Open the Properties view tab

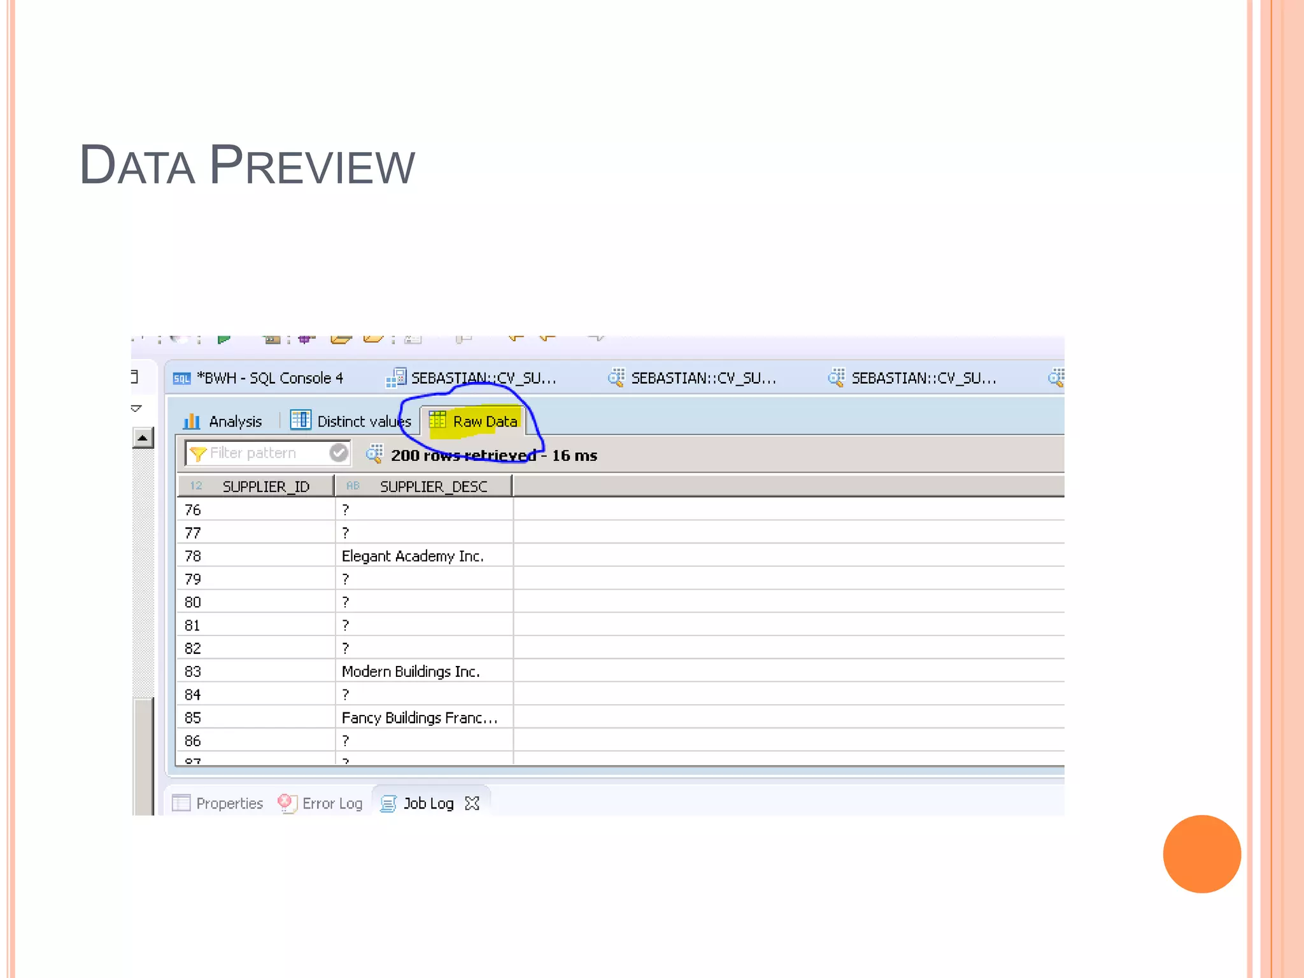[x=218, y=804]
